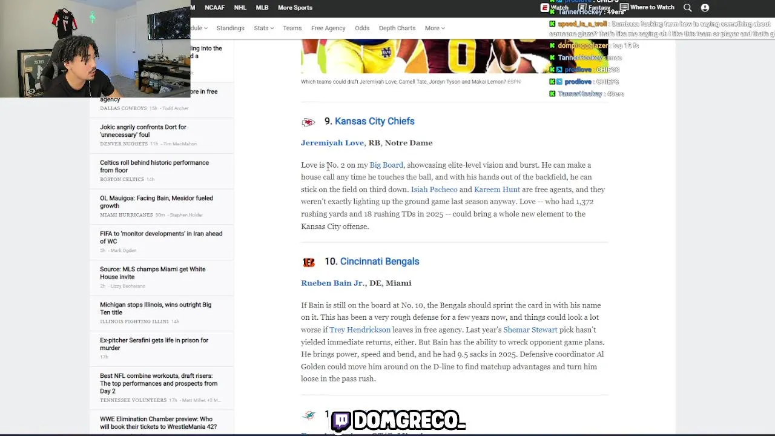Click the ILLINOIS FIGHTING ILLINI tag
Screen dimensions: 775x436
tap(134, 322)
